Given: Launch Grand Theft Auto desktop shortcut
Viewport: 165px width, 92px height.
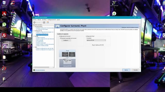Looking at the screenshot, I should tap(114, 3).
